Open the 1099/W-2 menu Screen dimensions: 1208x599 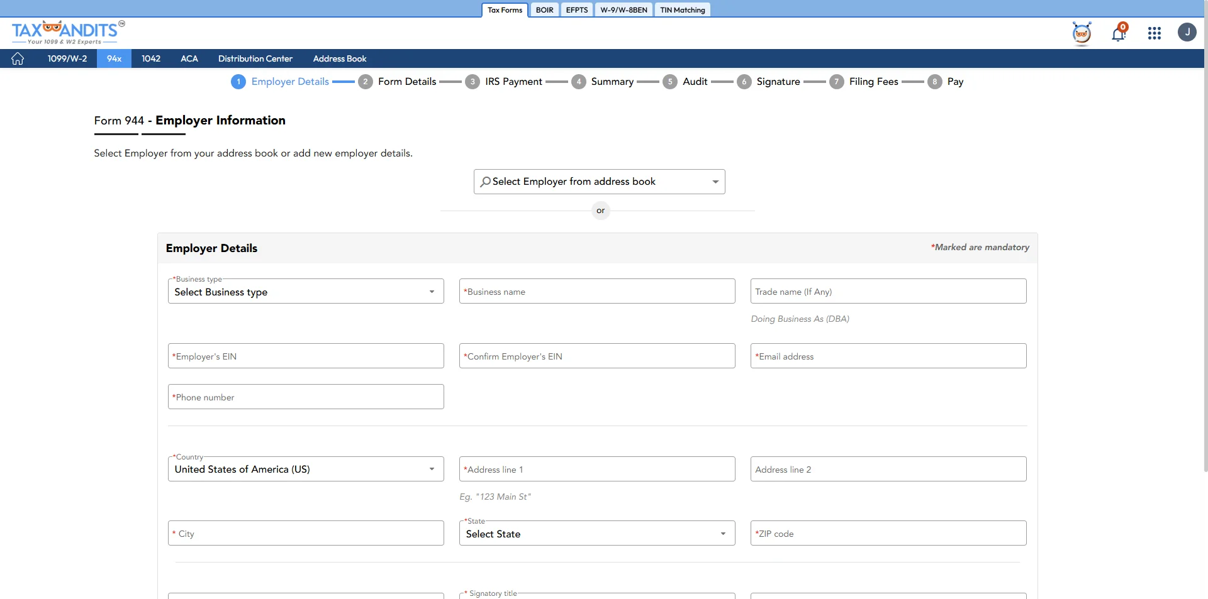67,58
